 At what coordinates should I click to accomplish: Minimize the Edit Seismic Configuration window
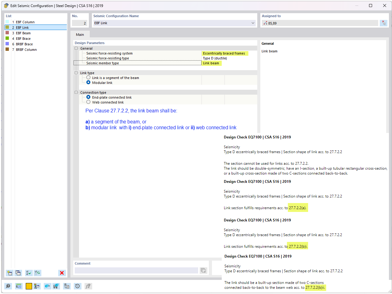coord(356,6)
